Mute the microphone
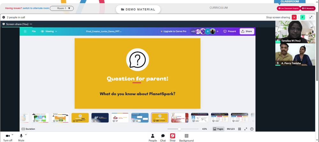 tap(21, 138)
